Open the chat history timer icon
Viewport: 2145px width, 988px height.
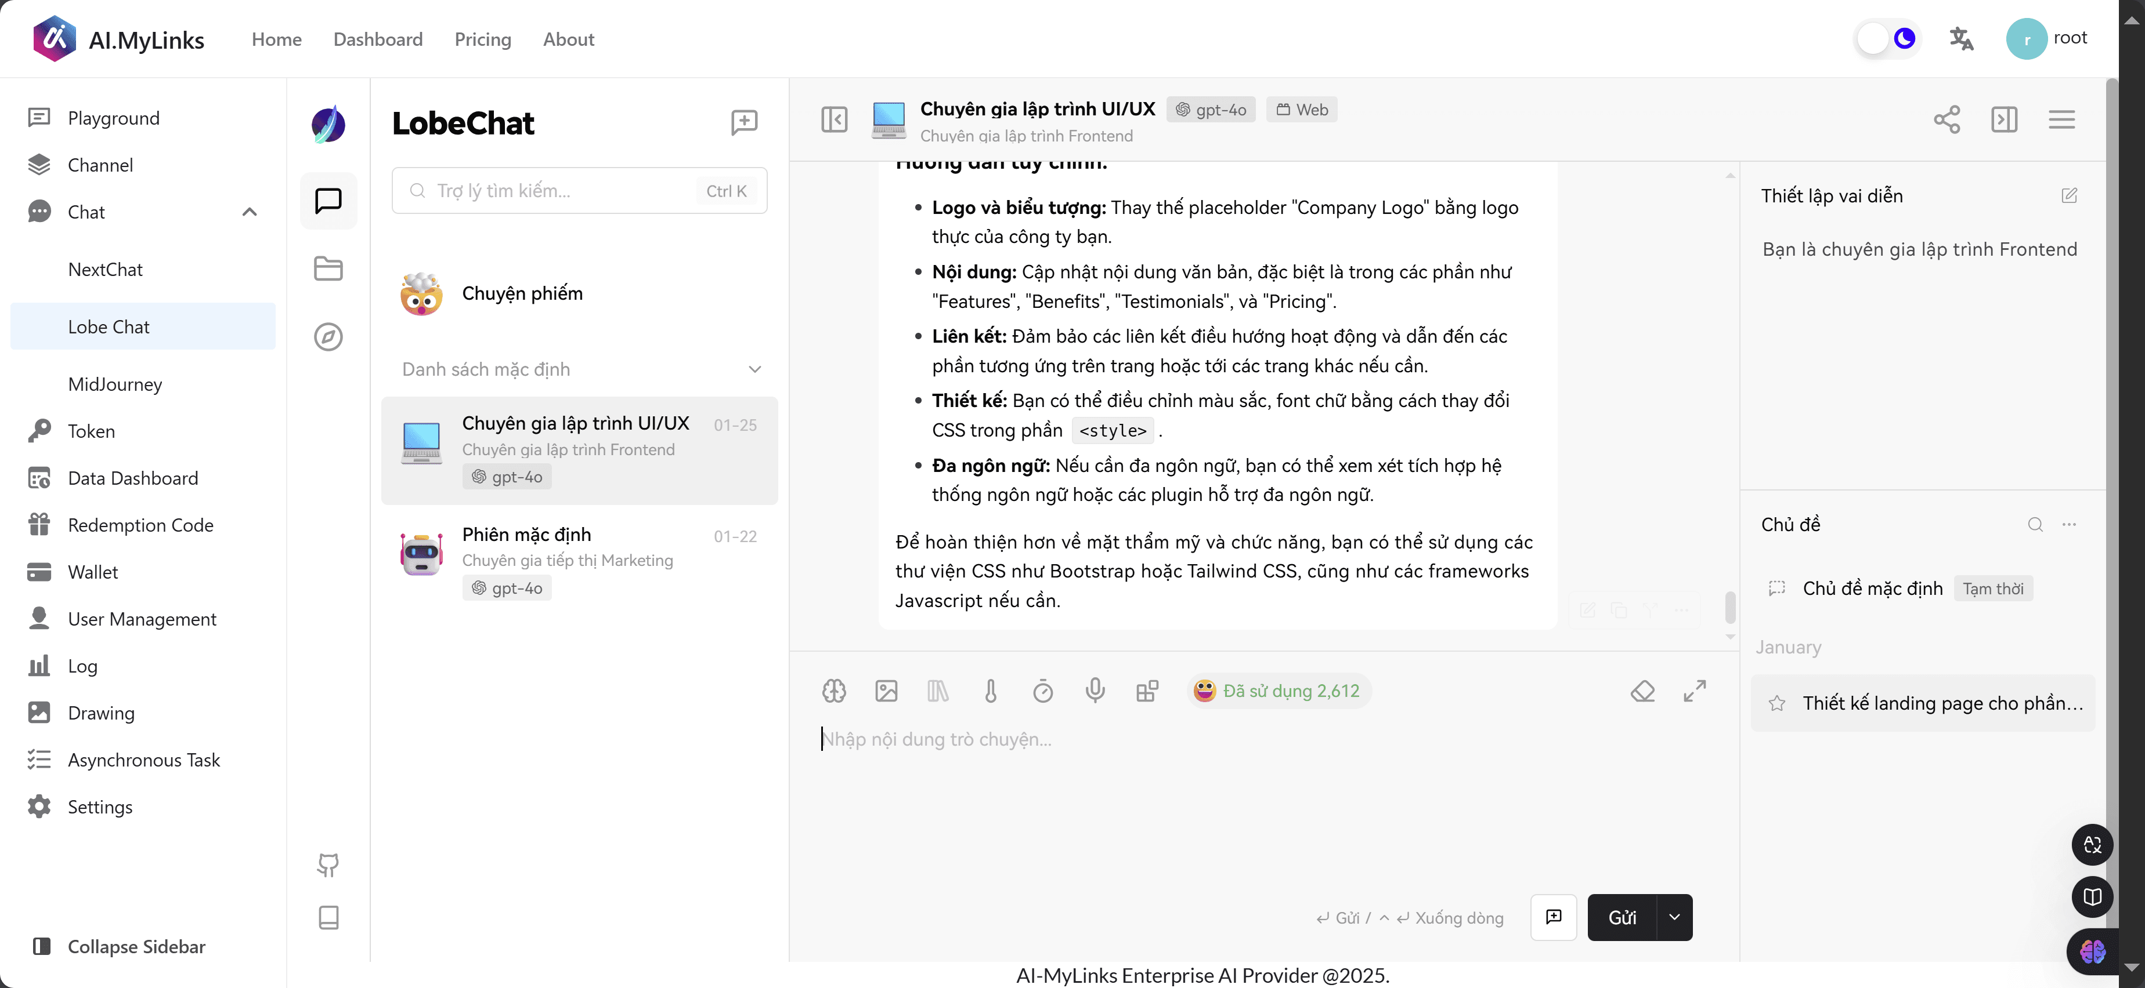click(x=1042, y=691)
